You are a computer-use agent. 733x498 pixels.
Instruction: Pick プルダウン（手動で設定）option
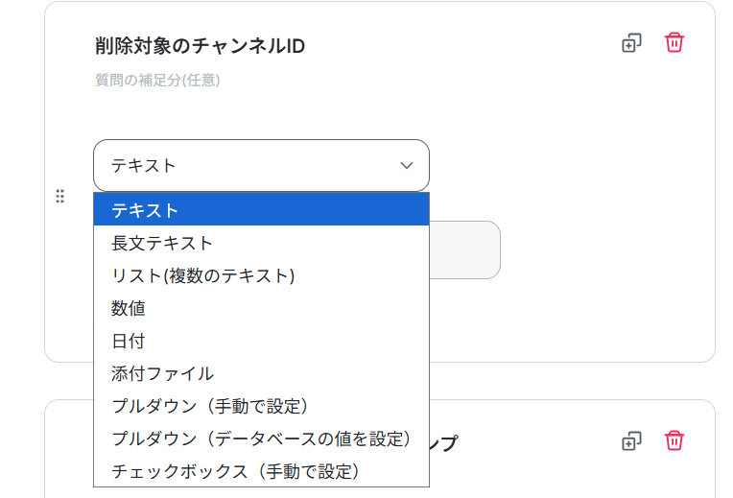(261, 406)
